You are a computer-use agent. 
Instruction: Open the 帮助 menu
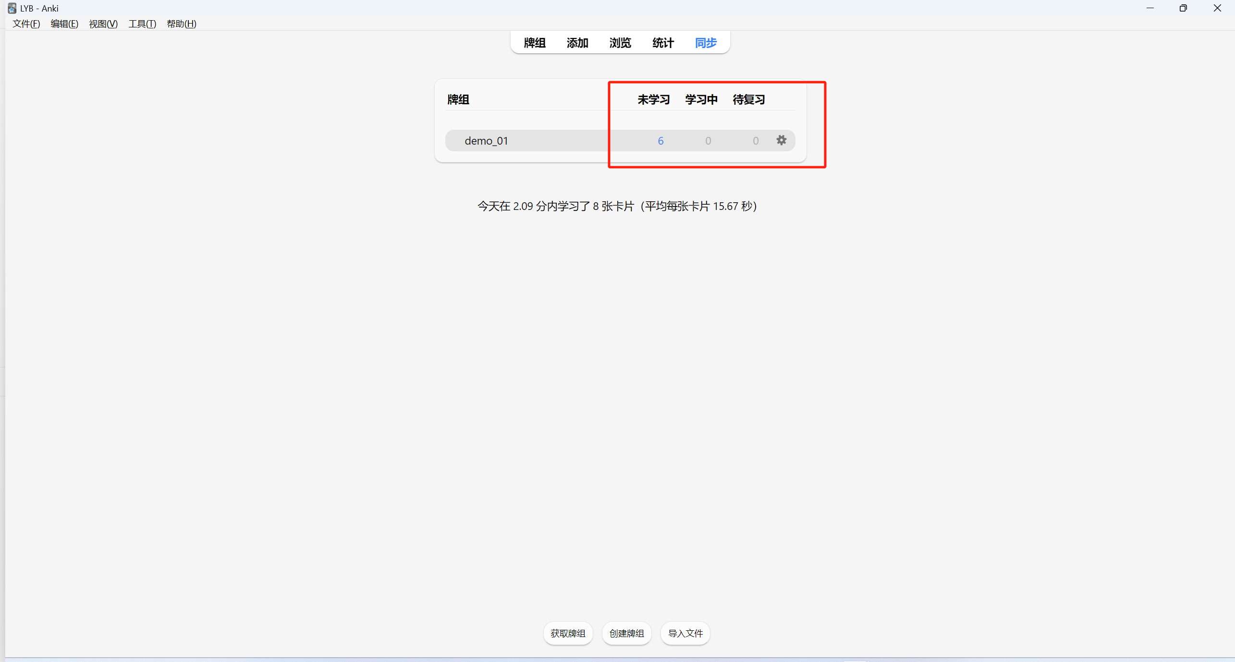pyautogui.click(x=181, y=24)
